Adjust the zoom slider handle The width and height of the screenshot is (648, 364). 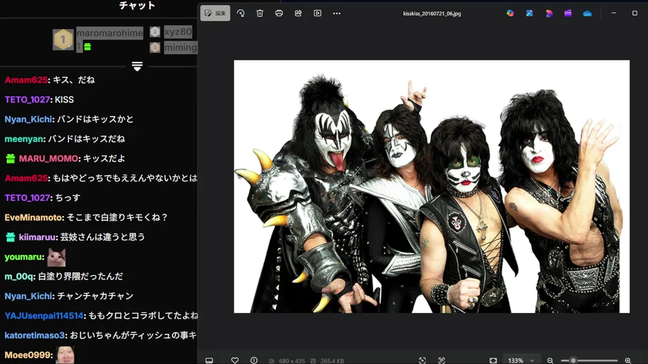point(573,360)
